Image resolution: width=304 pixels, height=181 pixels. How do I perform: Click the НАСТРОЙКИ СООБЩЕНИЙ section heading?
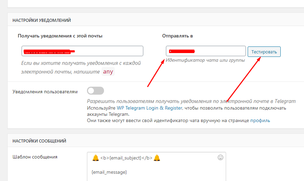[39, 141]
